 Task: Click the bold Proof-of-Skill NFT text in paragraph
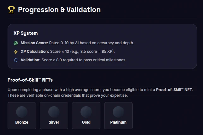(x=174, y=90)
